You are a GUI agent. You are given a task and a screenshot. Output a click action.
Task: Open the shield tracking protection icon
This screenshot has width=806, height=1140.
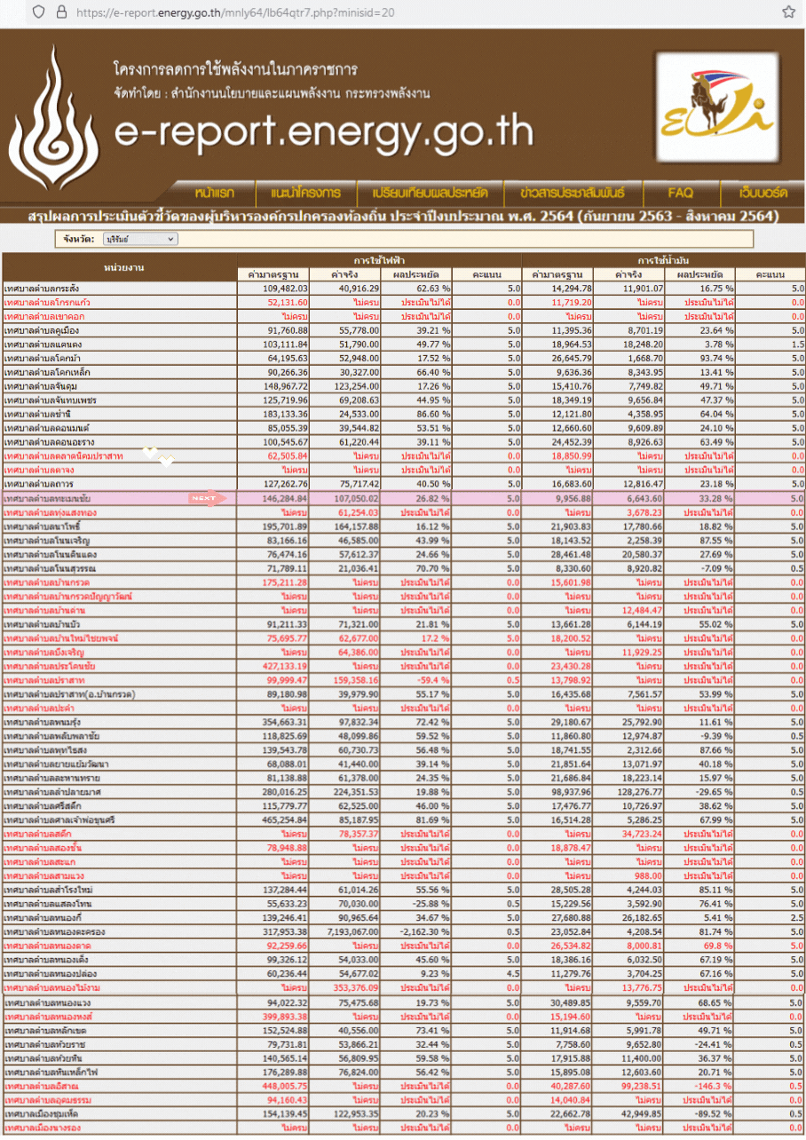coord(38,12)
